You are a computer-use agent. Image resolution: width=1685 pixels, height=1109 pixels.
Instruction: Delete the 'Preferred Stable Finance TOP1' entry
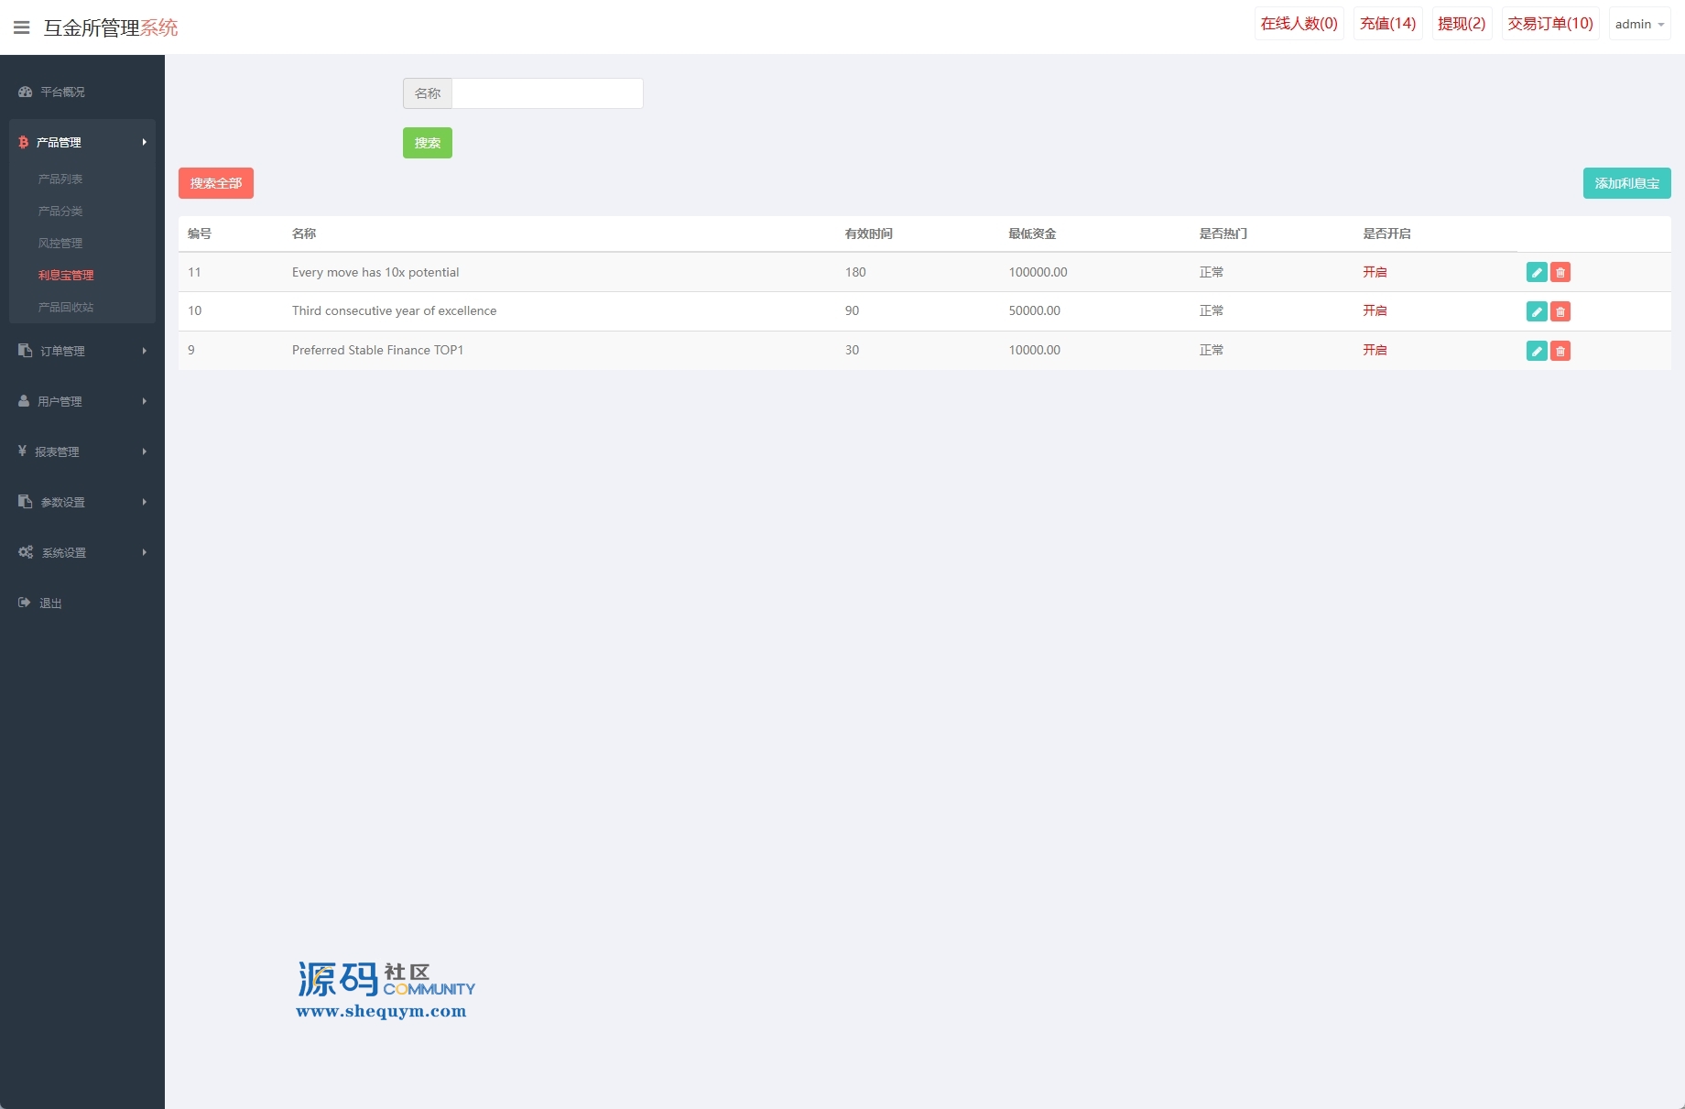pos(1560,351)
